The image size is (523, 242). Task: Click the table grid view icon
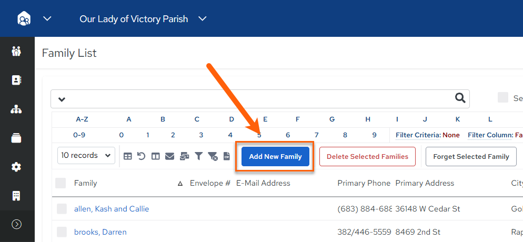click(127, 156)
